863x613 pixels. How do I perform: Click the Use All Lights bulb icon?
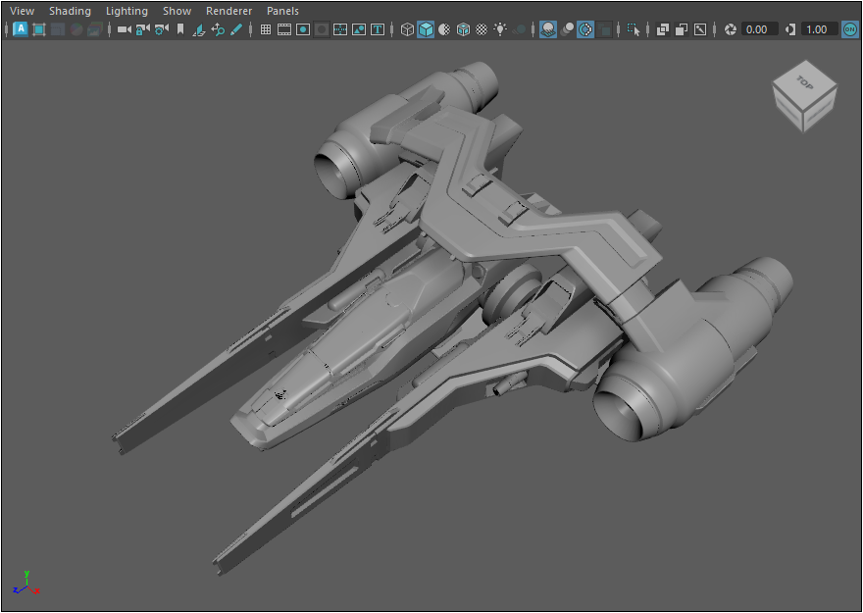point(500,29)
